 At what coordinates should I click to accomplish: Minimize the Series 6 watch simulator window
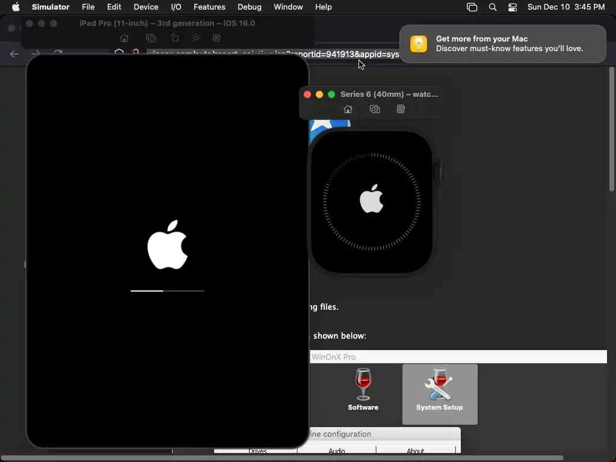tap(319, 94)
